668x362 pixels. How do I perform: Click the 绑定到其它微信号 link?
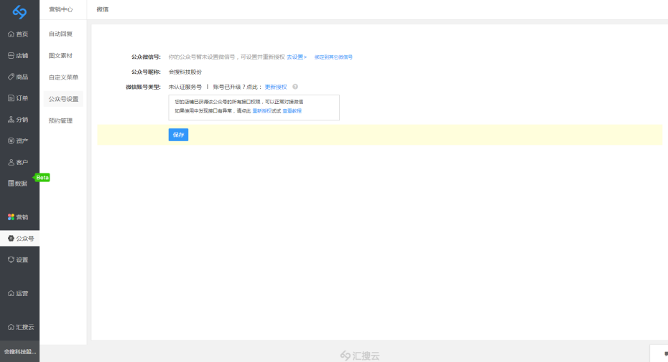click(333, 57)
